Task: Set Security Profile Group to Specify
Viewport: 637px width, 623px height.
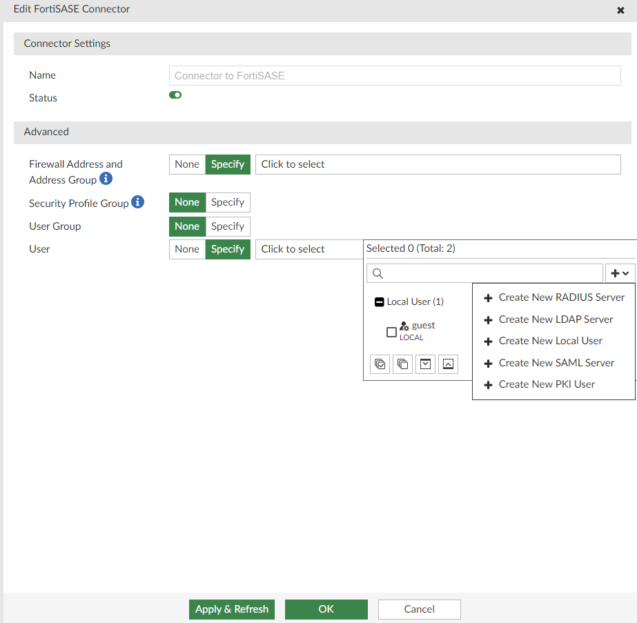Action: pos(228,202)
